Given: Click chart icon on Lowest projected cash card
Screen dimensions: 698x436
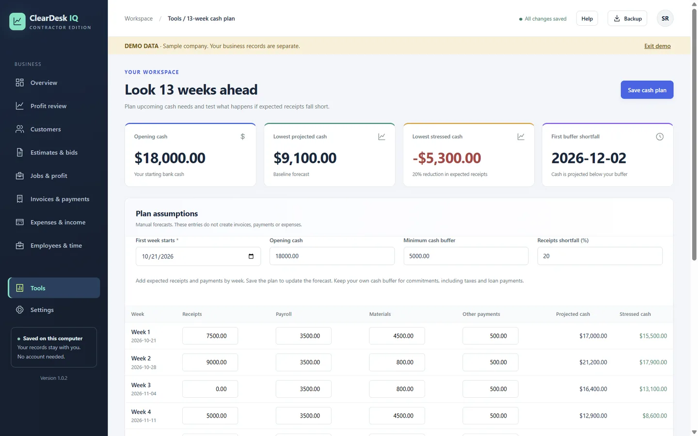Looking at the screenshot, I should 382,137.
